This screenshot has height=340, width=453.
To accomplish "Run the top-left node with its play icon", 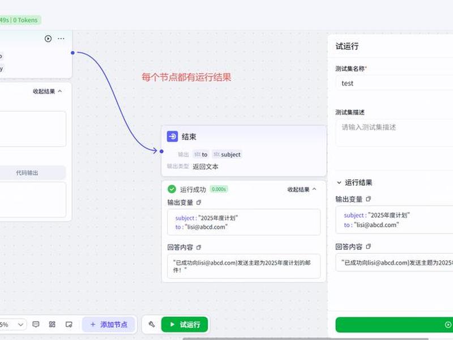I will 48,39.
